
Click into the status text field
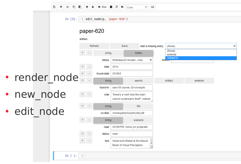[132, 134]
